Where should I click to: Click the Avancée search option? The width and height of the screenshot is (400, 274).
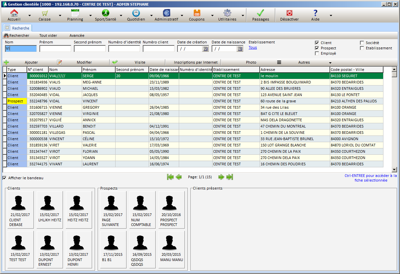pos(77,35)
